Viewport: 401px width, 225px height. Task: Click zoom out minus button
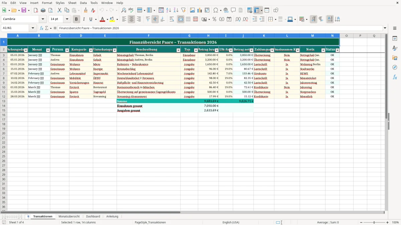361,222
